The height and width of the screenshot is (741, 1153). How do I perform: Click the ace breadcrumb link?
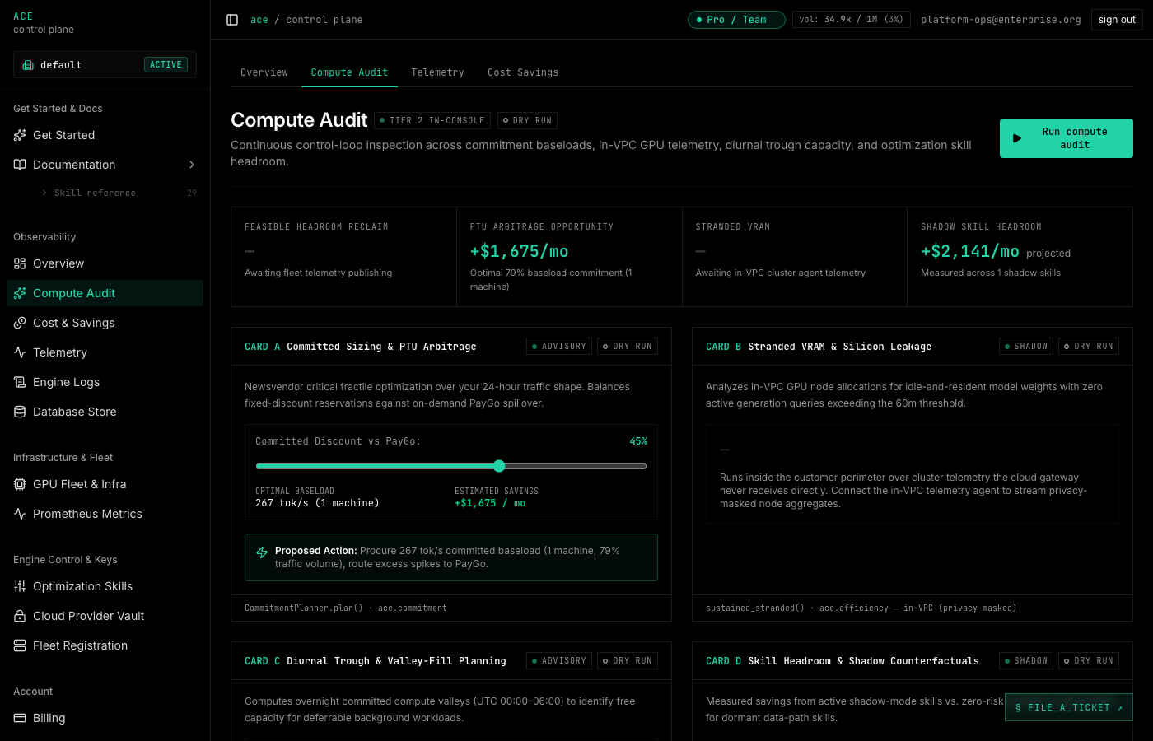coord(259,20)
